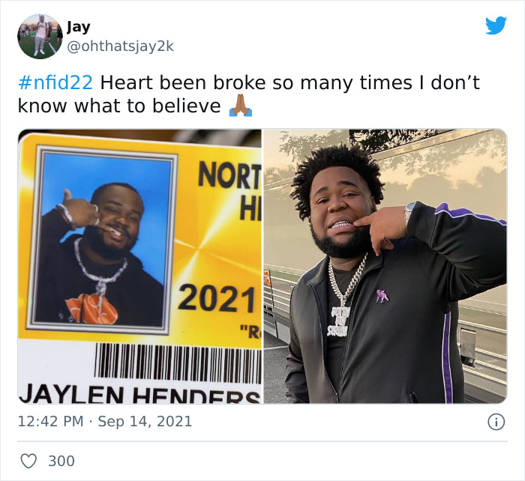This screenshot has height=481, width=525.
Task: Open Jay's round profile avatar
Action: pos(40,37)
